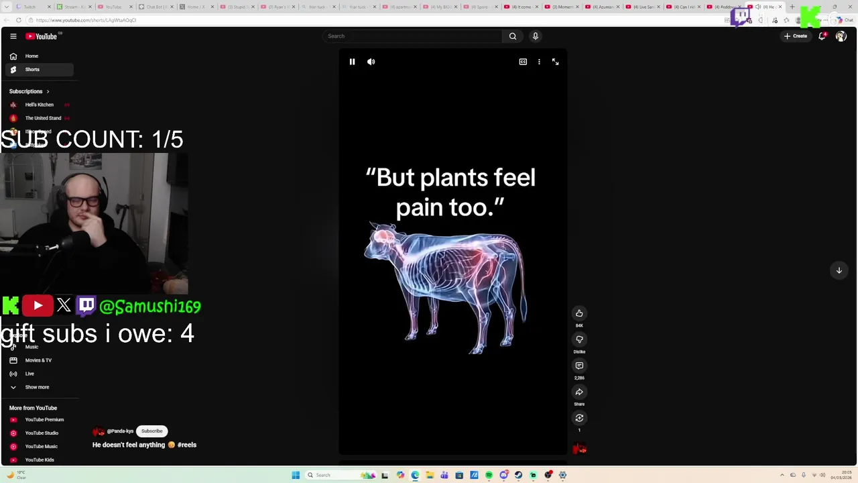The height and width of the screenshot is (483, 858).
Task: Open the Short's three-dot options menu
Action: click(x=539, y=62)
